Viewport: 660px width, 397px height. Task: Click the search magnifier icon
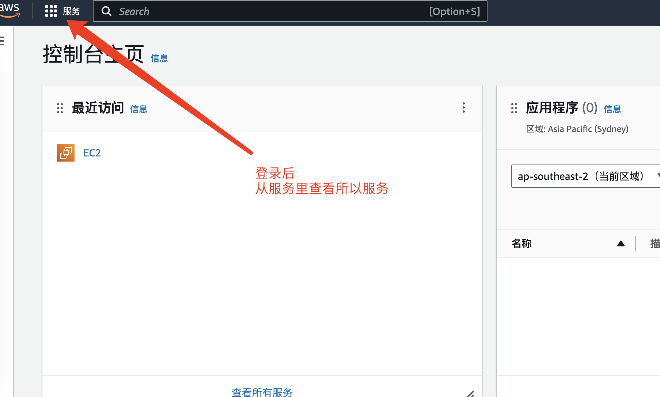(x=106, y=11)
